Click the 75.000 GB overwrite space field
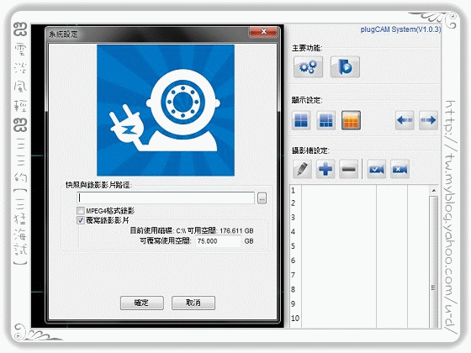This screenshot has height=353, width=471. click(218, 241)
